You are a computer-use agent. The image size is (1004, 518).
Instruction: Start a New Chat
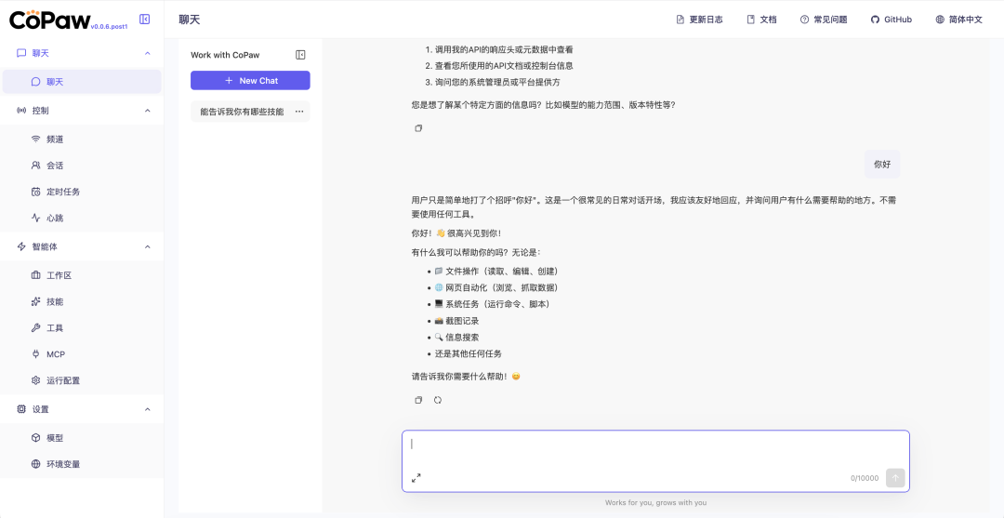250,81
